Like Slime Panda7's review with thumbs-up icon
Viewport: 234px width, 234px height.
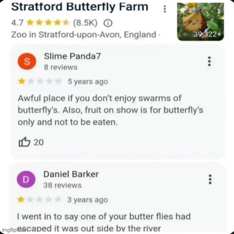(24, 142)
